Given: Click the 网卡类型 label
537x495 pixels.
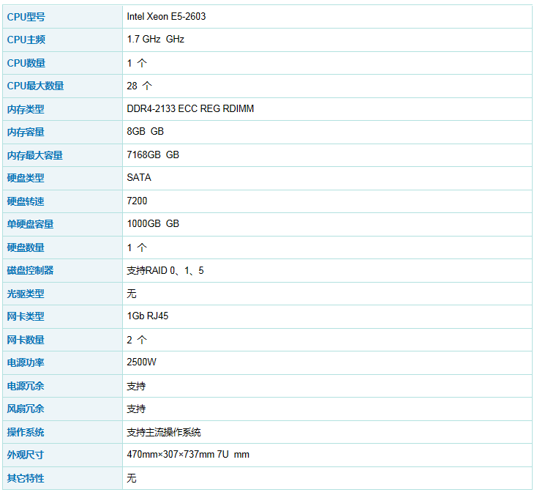Looking at the screenshot, I should click(26, 316).
